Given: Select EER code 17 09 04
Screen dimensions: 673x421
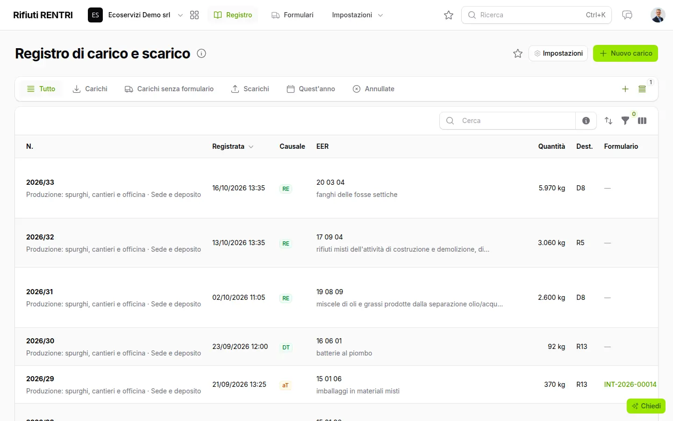Looking at the screenshot, I should (329, 237).
